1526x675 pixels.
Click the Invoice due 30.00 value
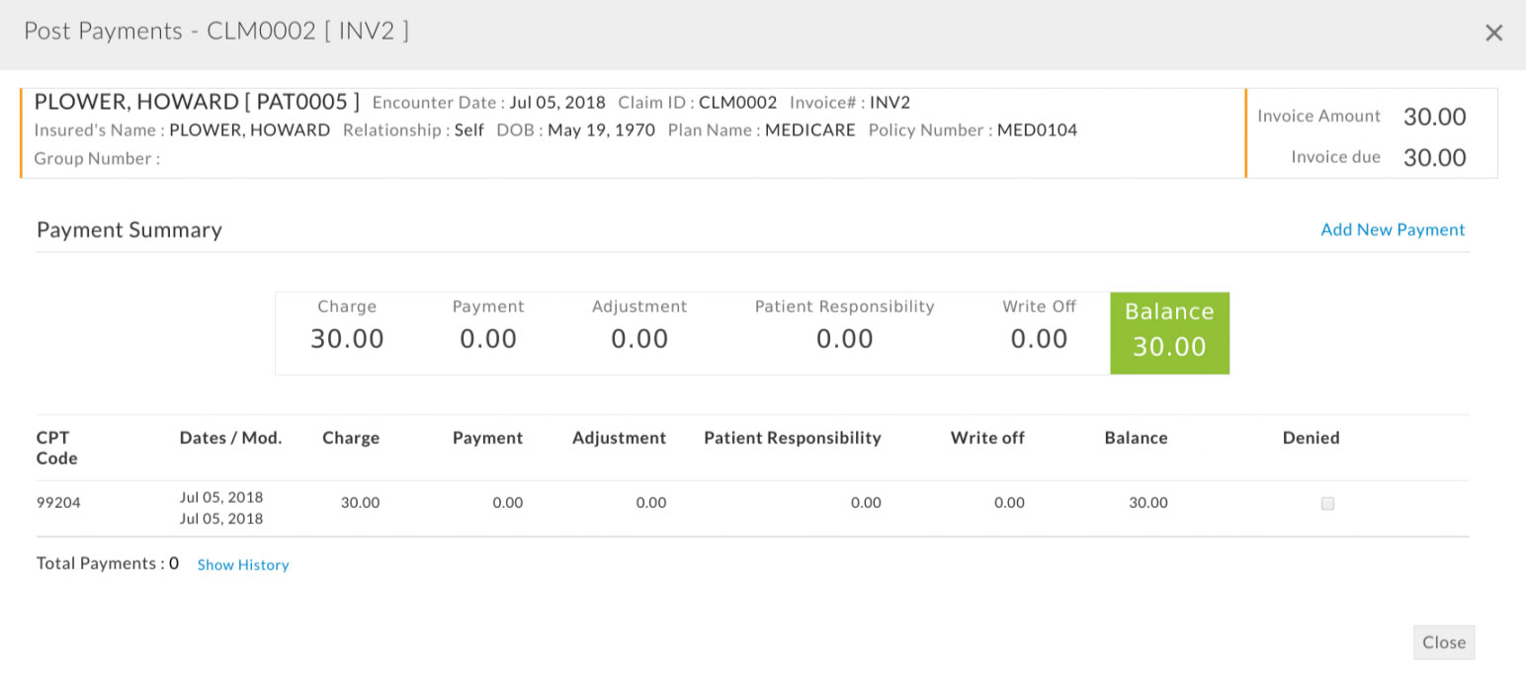[1434, 157]
